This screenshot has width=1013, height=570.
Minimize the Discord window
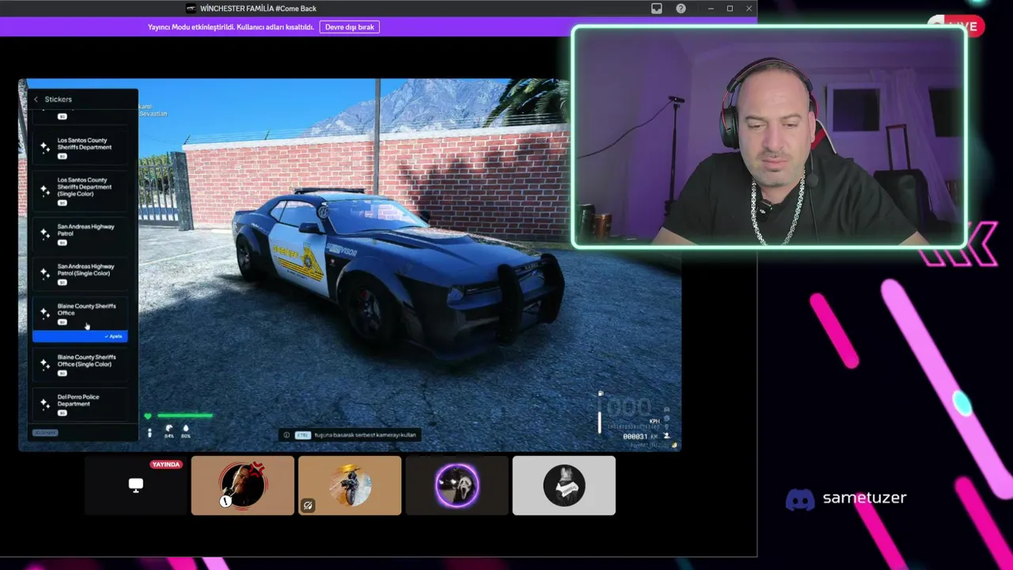(x=711, y=9)
